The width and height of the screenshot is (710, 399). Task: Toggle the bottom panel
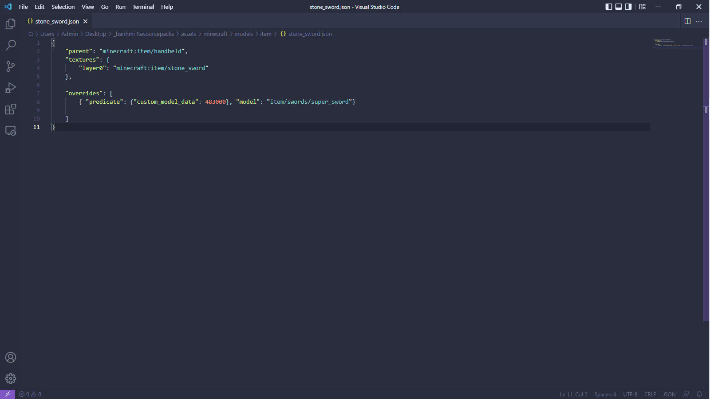coord(619,7)
